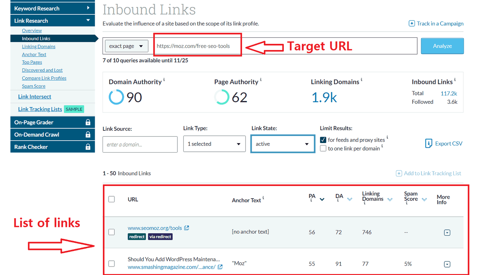This screenshot has width=477, height=275.
Task: Go to Overview in Link Research
Action: [x=32, y=31]
